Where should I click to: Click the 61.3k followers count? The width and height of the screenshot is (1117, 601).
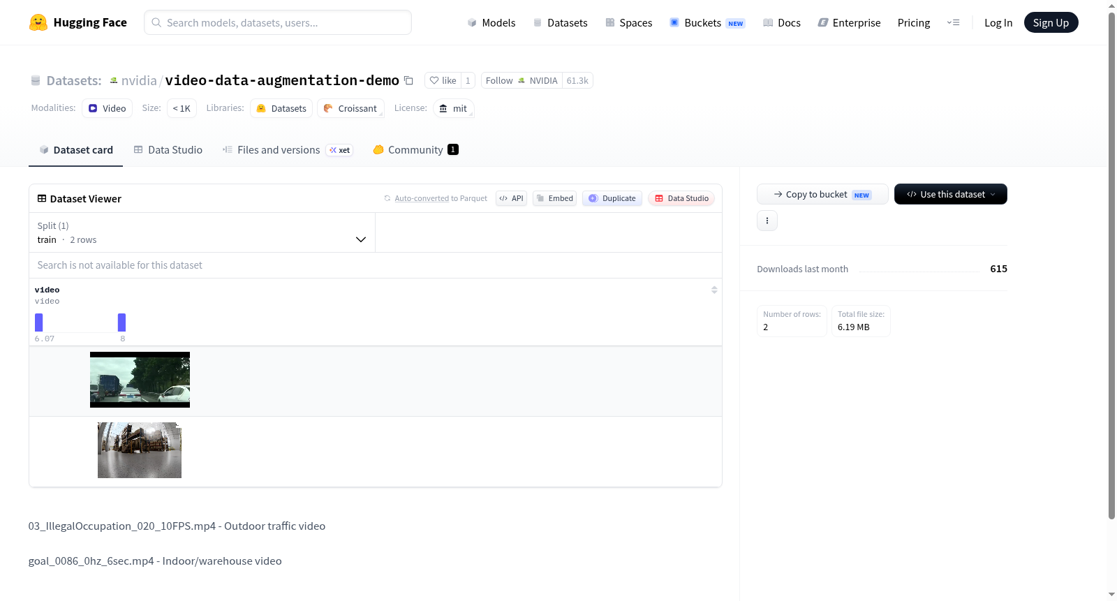click(577, 80)
